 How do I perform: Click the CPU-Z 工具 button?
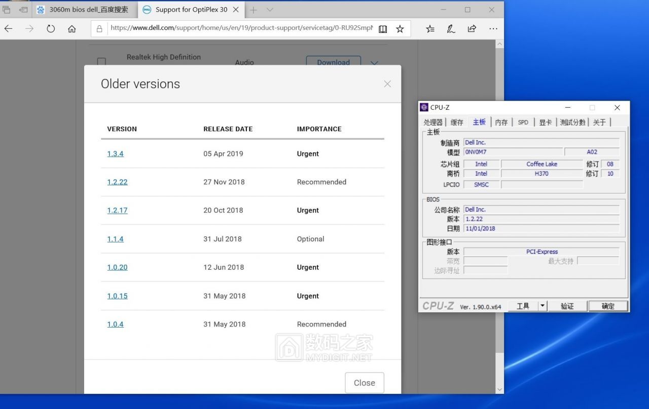coord(523,306)
